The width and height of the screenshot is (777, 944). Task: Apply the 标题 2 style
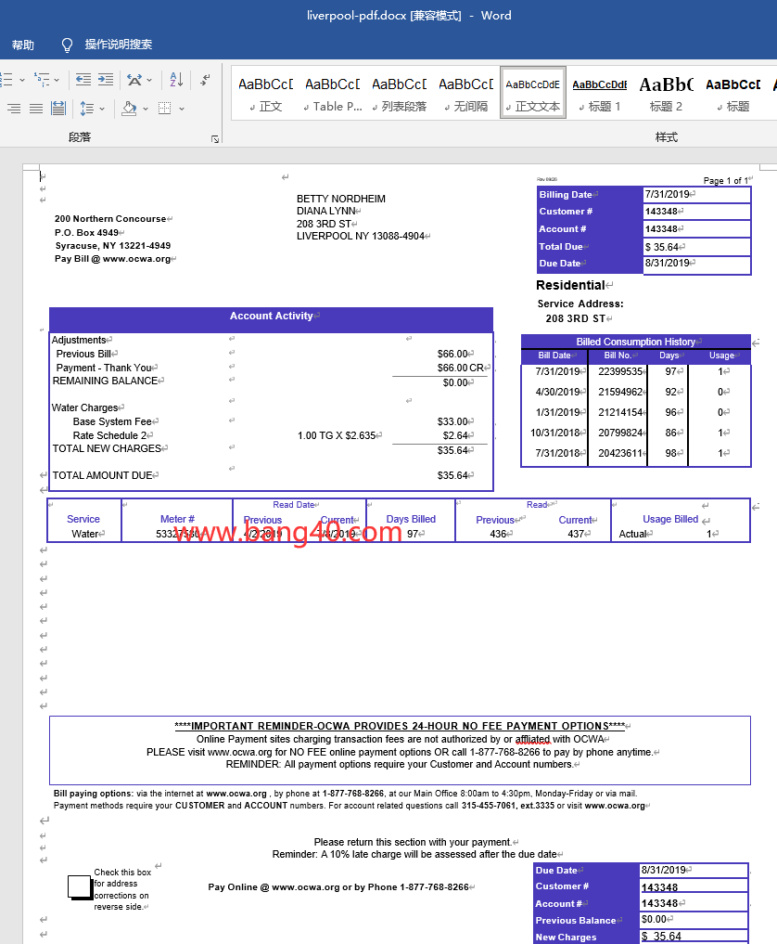coord(667,94)
